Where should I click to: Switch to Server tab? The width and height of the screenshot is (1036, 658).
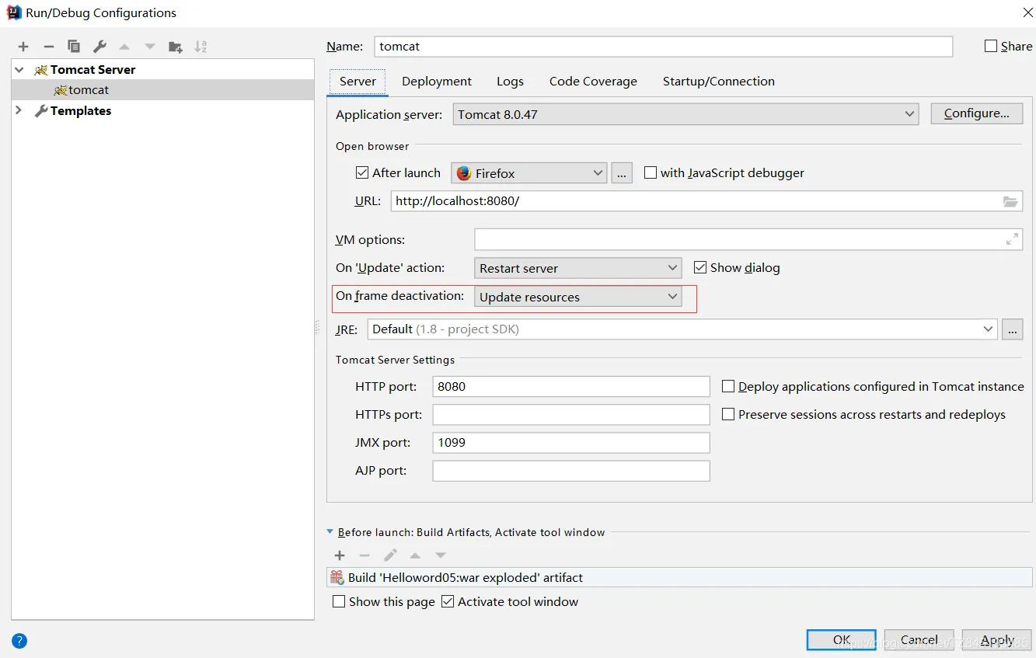(x=358, y=82)
